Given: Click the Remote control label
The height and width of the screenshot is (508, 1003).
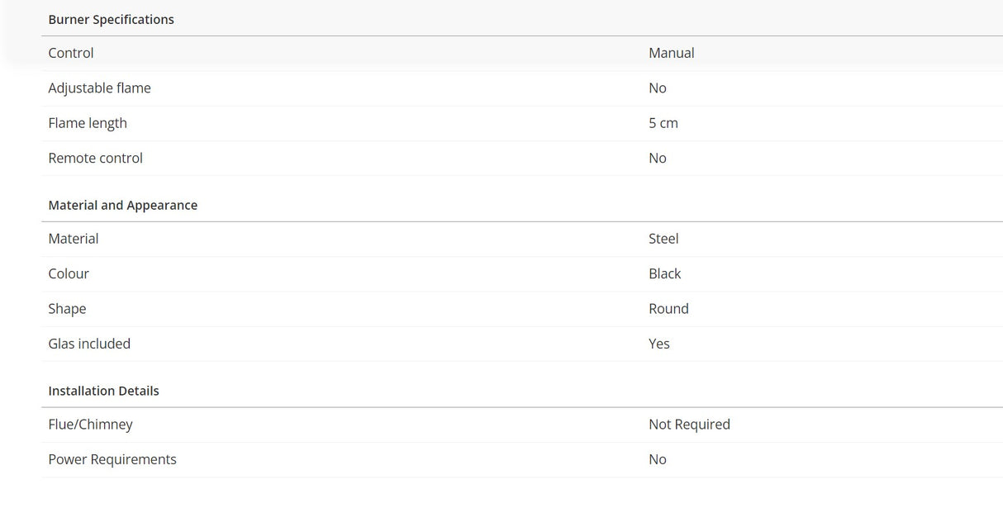Looking at the screenshot, I should pyautogui.click(x=95, y=158).
